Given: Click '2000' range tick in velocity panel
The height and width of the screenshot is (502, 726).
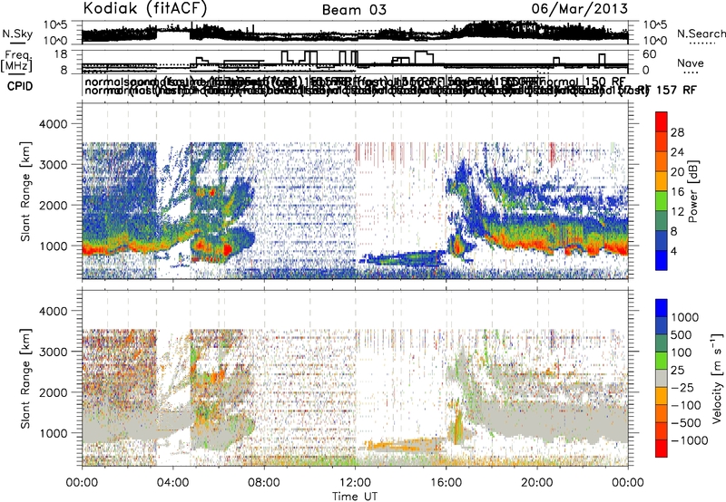Looking at the screenshot, I should pyautogui.click(x=55, y=392).
